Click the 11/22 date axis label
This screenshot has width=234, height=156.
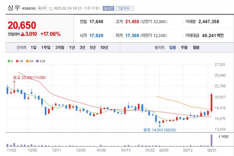pos(12,150)
